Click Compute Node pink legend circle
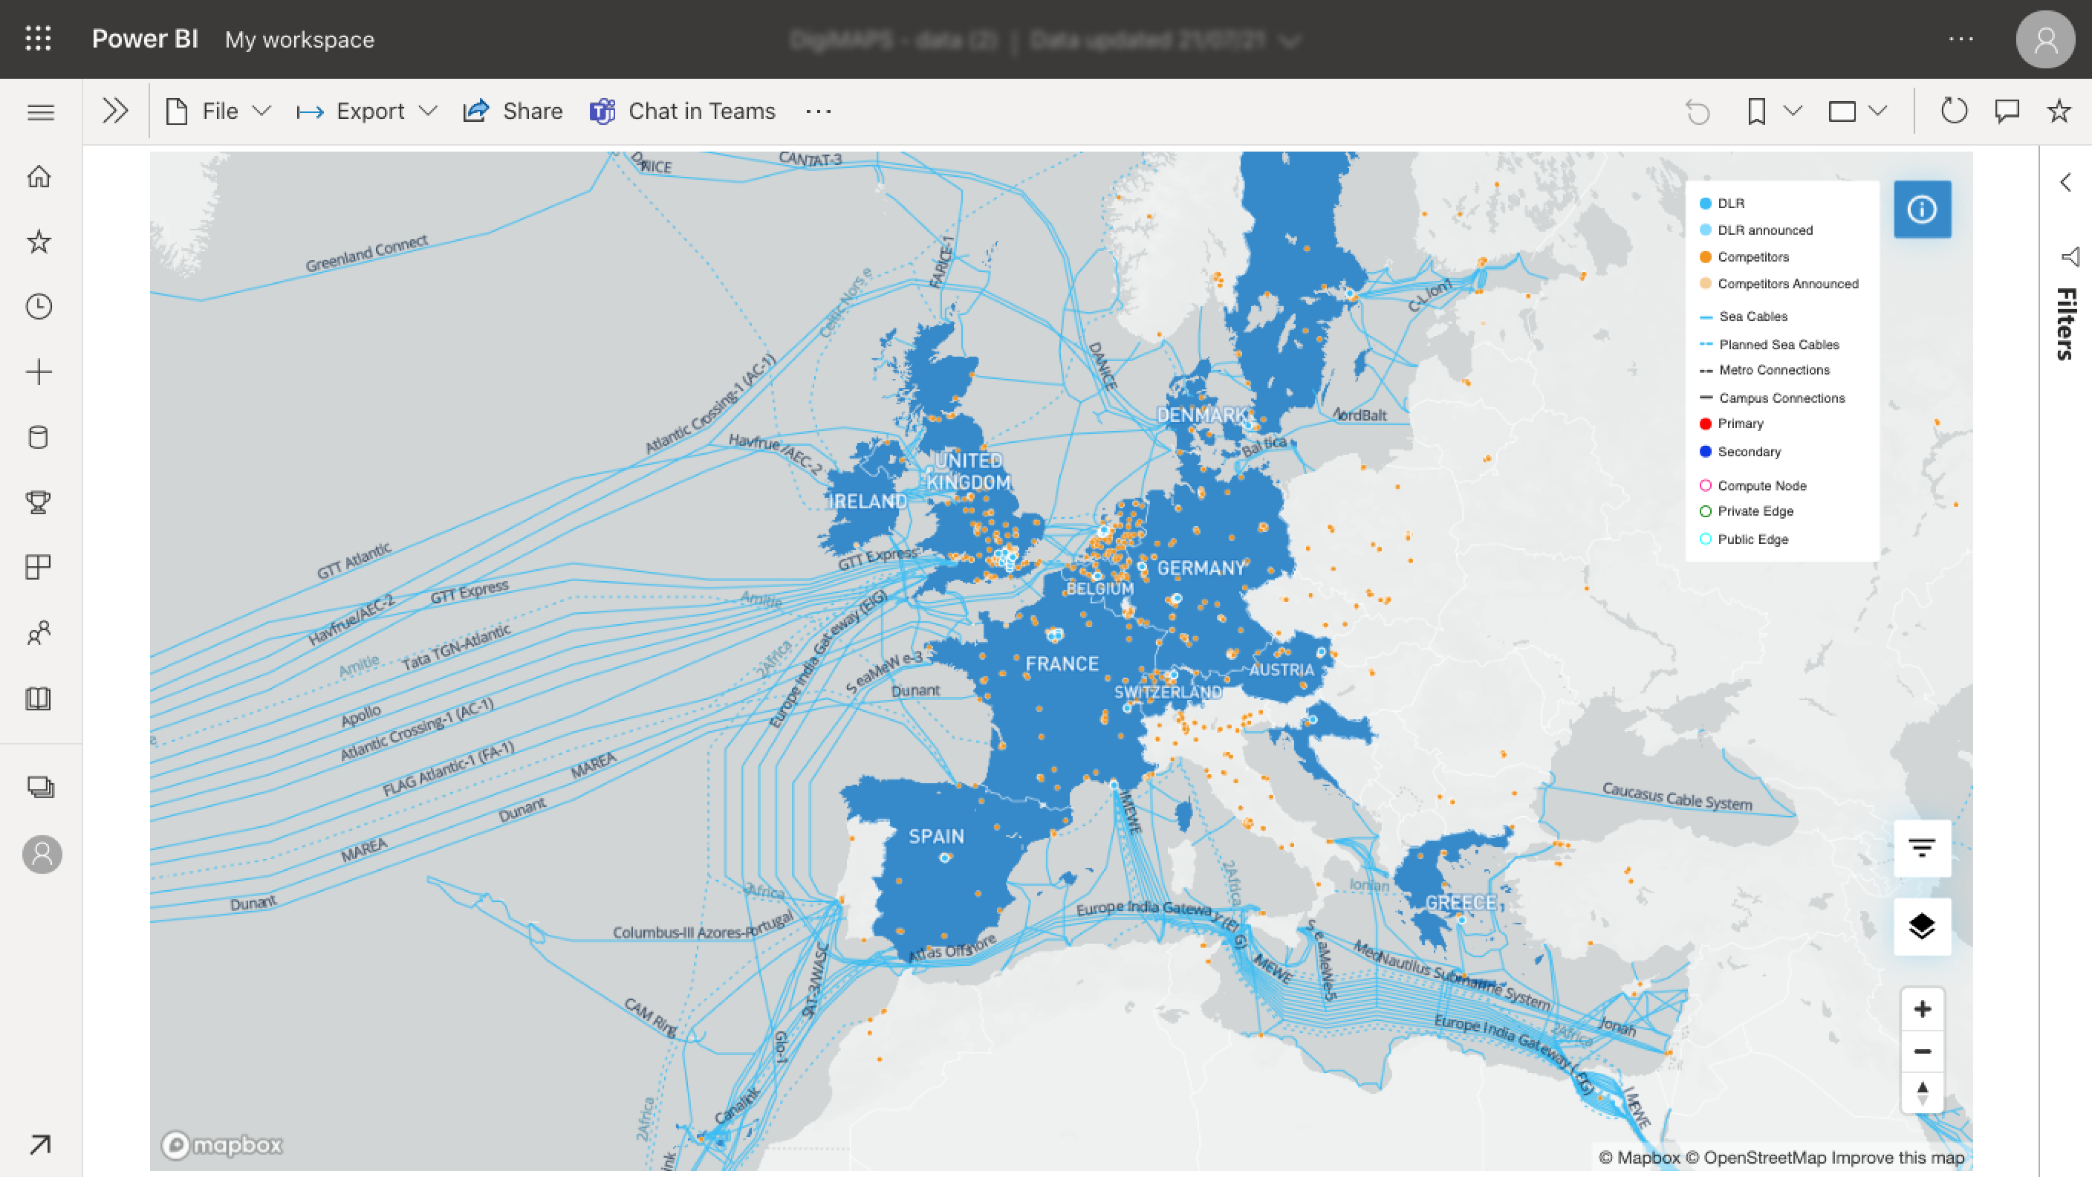2092x1177 pixels. [x=1706, y=485]
